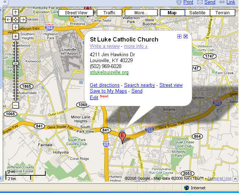The height and width of the screenshot is (193, 239).
Task: Click Get directions link
Action: pos(105,85)
